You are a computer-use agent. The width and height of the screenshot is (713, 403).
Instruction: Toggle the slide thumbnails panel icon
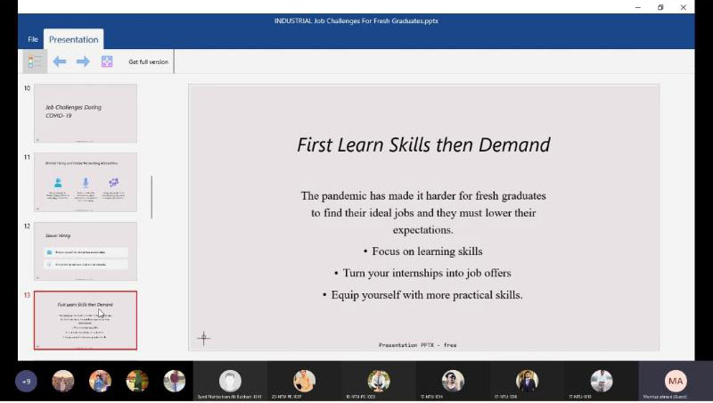click(x=35, y=62)
